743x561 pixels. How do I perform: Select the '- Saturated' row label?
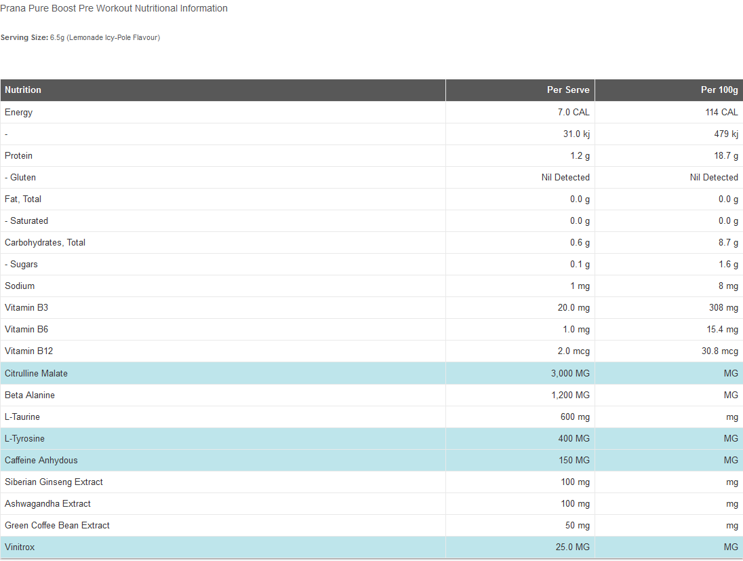(26, 221)
